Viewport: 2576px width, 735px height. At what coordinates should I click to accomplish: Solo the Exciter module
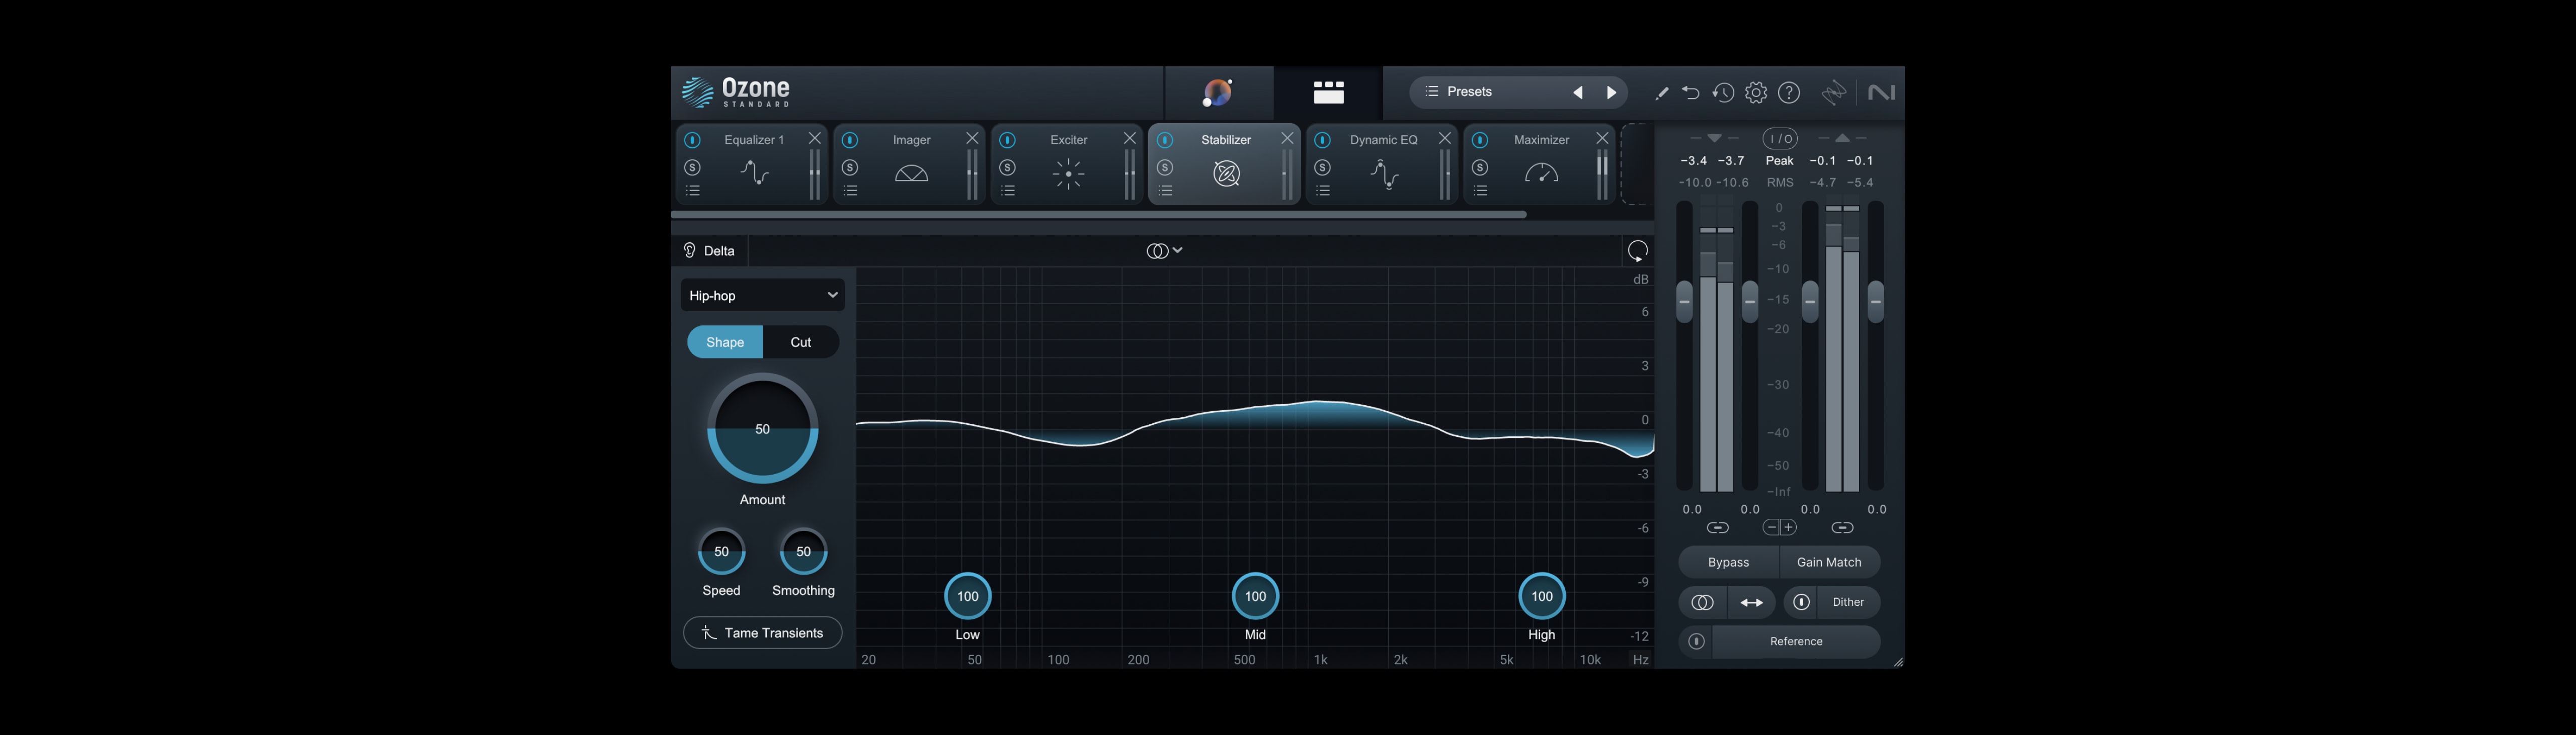point(1007,167)
